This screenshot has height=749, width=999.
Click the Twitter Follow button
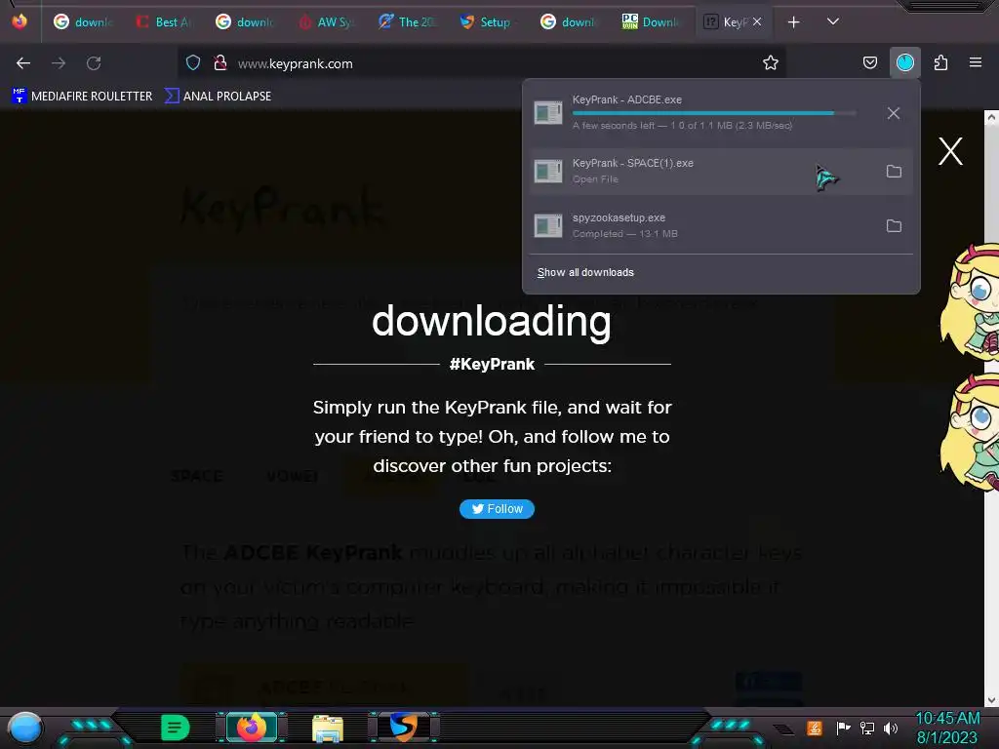pos(497,509)
